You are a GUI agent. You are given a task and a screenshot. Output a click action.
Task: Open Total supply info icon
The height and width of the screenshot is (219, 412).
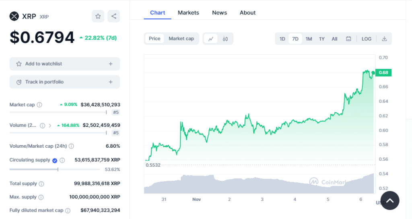41,184
